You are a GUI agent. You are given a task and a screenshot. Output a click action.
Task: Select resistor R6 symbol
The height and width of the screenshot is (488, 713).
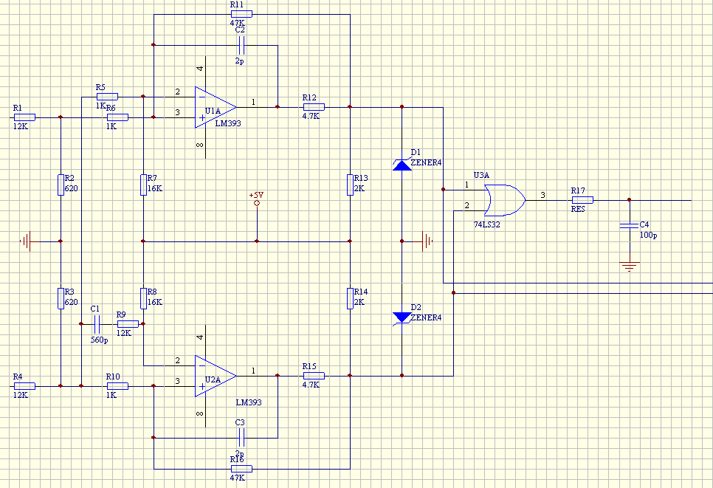click(117, 117)
